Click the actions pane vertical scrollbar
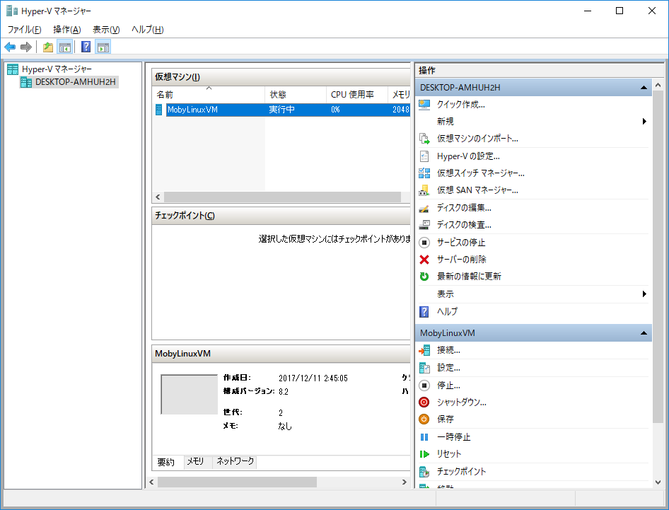This screenshot has width=669, height=510. pyautogui.click(x=658, y=257)
